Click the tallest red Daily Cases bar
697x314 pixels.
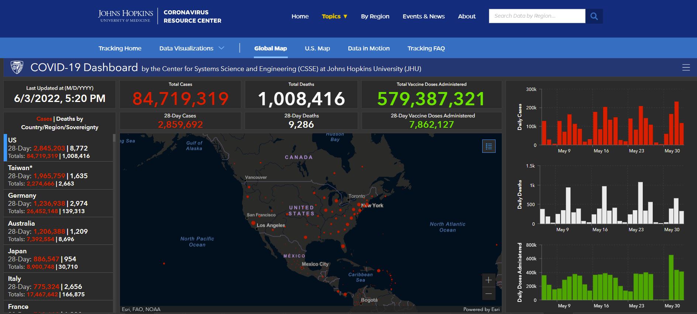676,123
